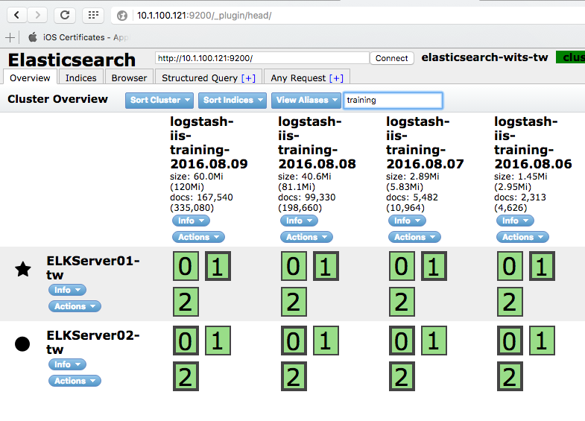Screen dimensions: 585x421
Task: Select shard 2 of 2016.08.08 on ELKServer02-tw
Action: coord(294,376)
